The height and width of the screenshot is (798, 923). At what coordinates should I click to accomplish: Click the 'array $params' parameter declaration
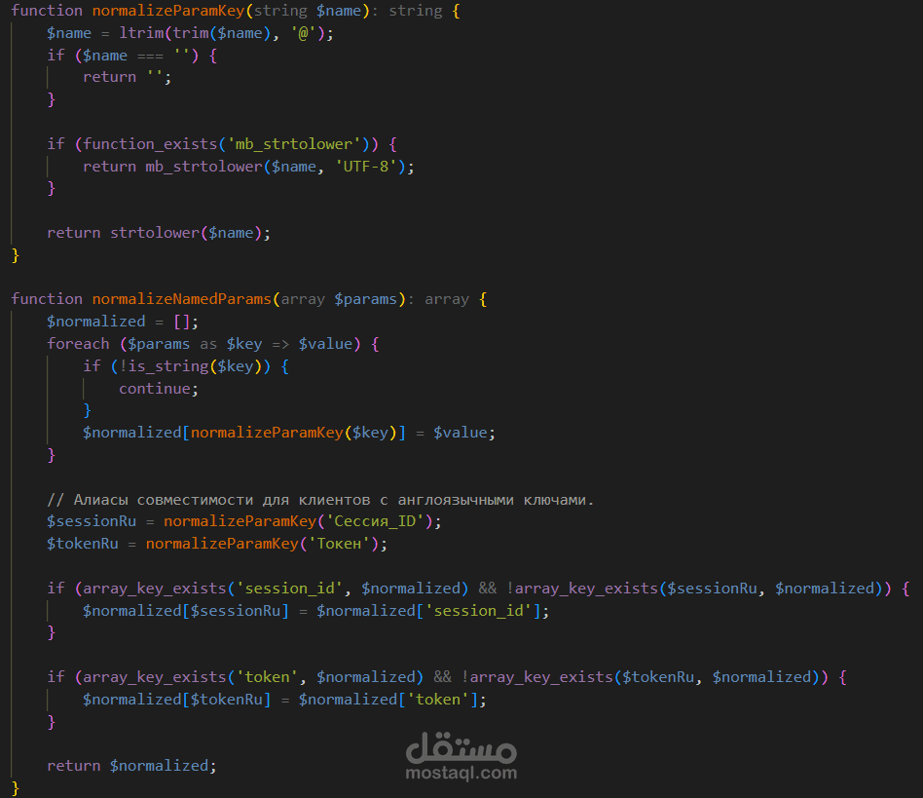(x=339, y=299)
